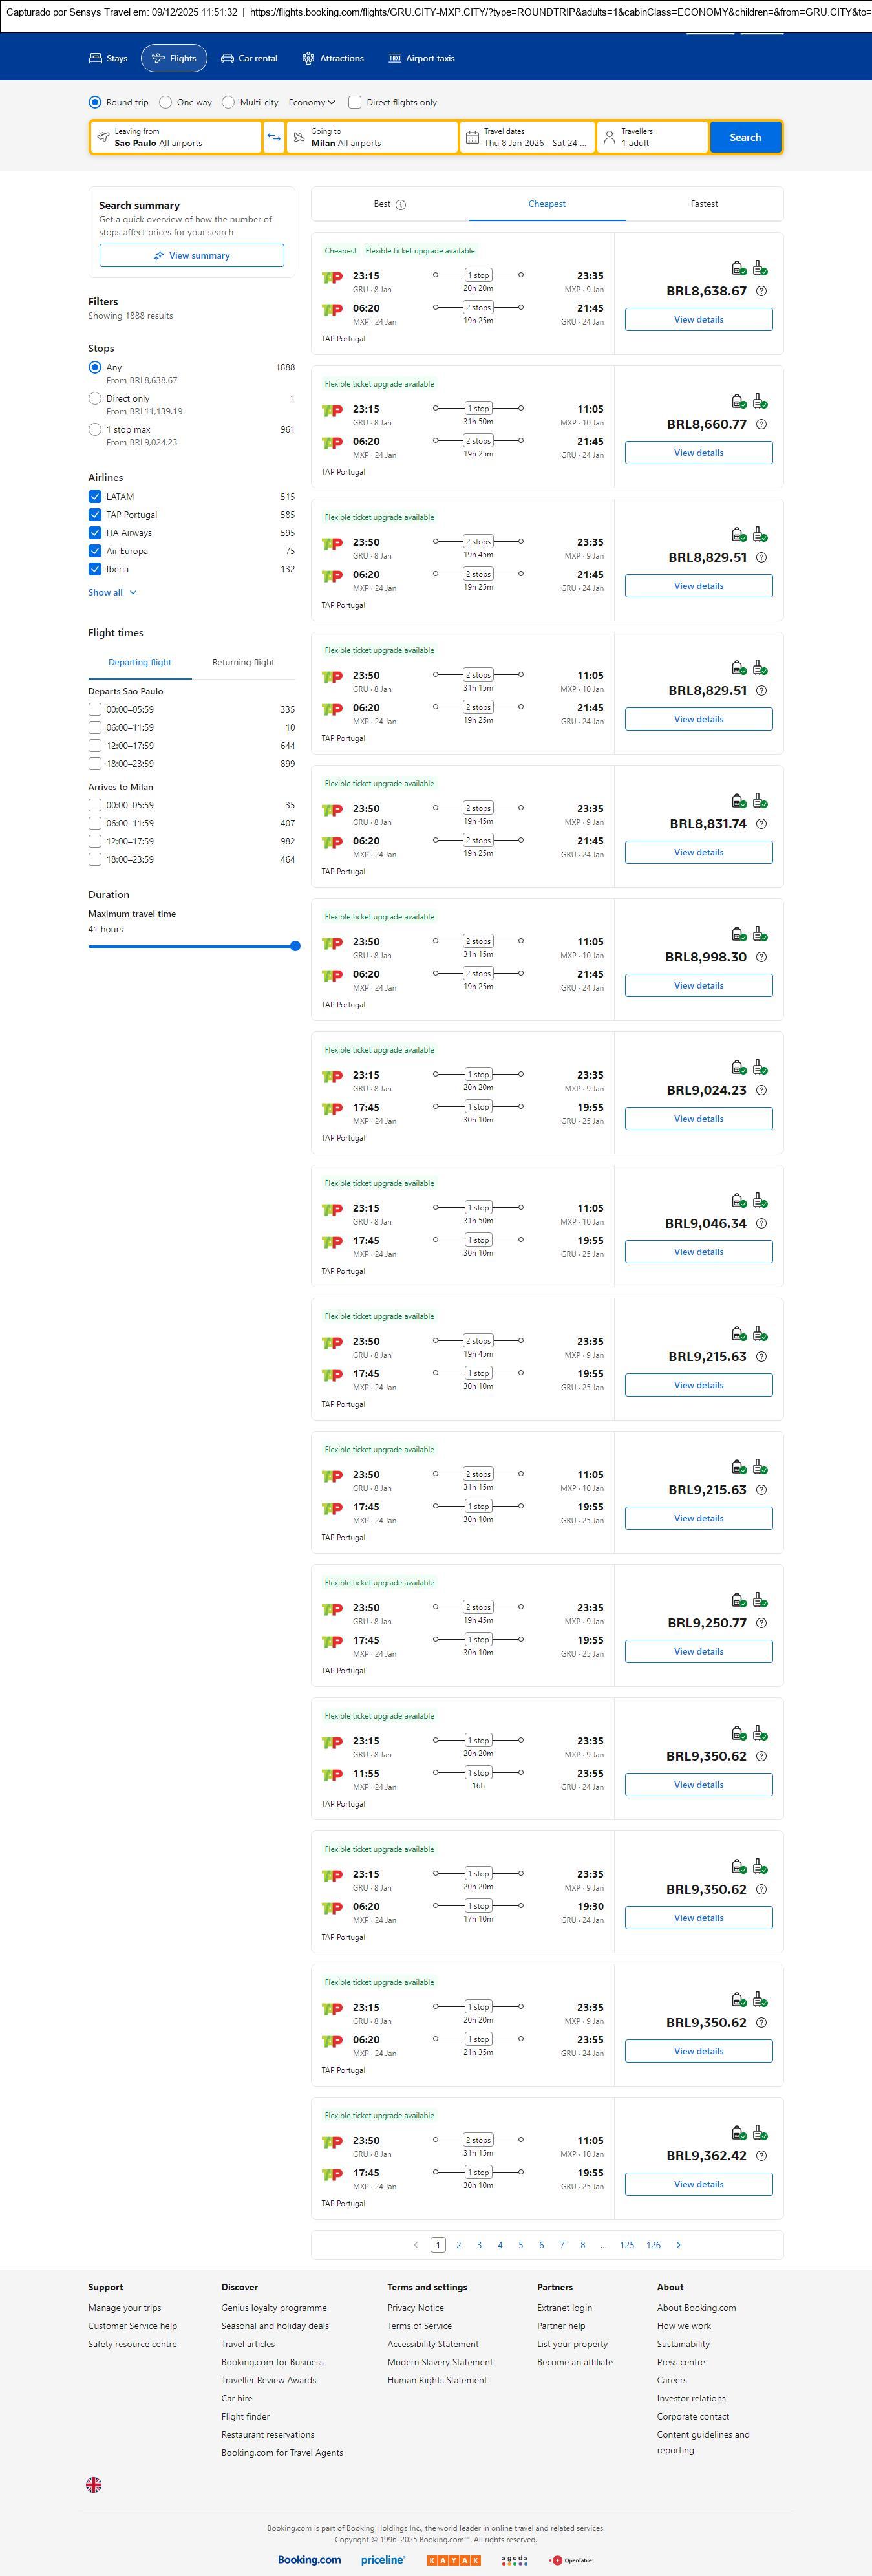Viewport: 872px width, 2576px height.
Task: Open the Economy cabin class dropdown
Action: 311,102
